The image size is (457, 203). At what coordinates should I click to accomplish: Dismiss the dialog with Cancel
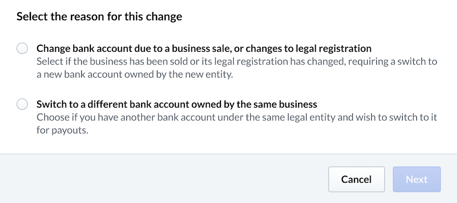click(x=356, y=179)
